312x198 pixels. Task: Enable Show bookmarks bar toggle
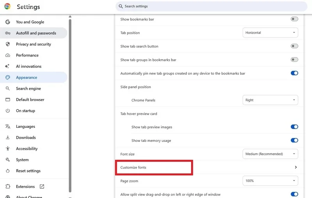tap(294, 19)
